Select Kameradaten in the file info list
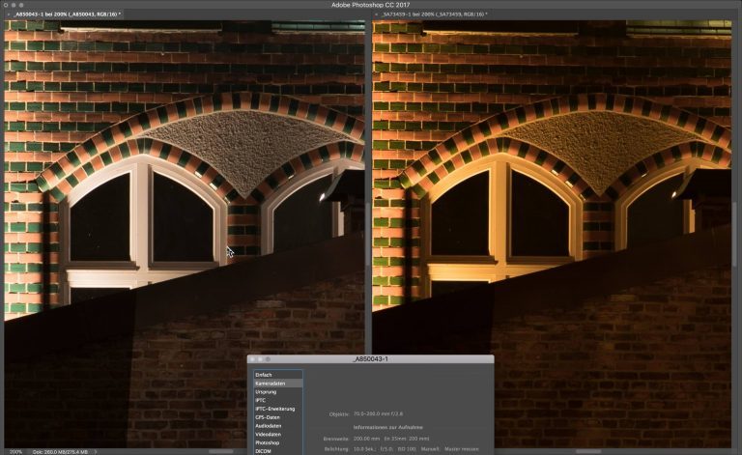Image resolution: width=742 pixels, height=455 pixels. [x=278, y=384]
